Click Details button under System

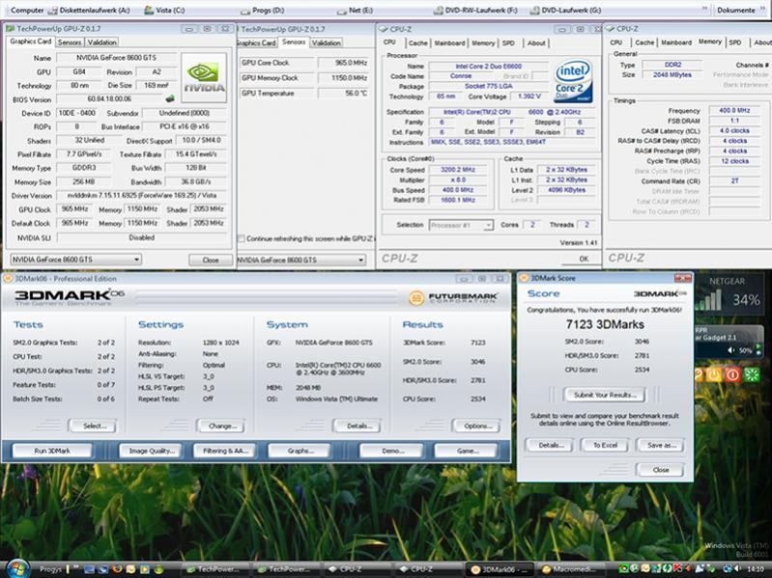click(358, 426)
